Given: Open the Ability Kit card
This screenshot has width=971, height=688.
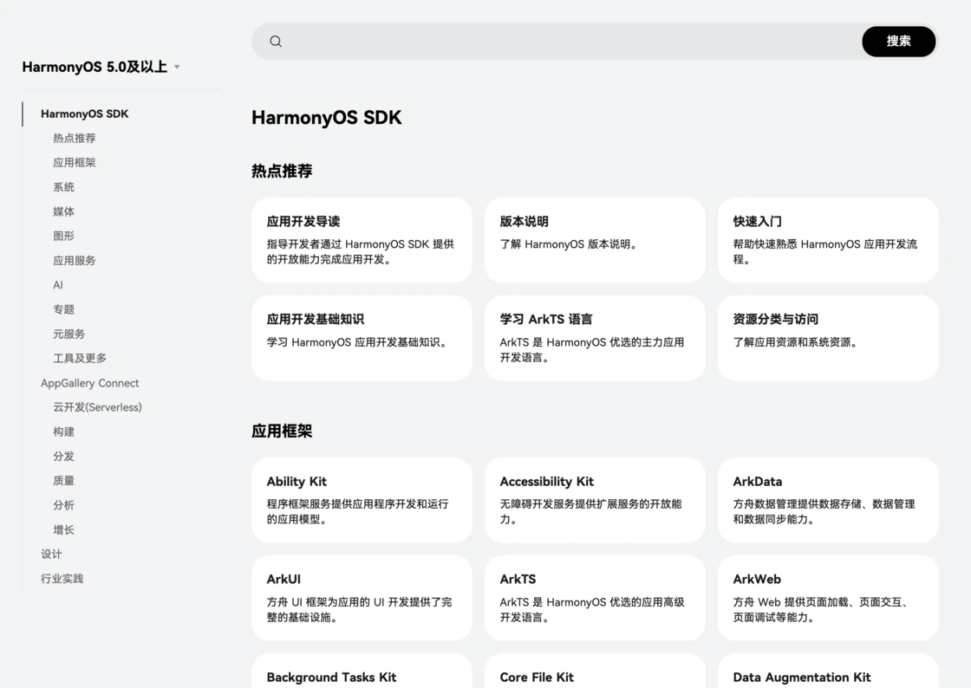Looking at the screenshot, I should point(362,499).
